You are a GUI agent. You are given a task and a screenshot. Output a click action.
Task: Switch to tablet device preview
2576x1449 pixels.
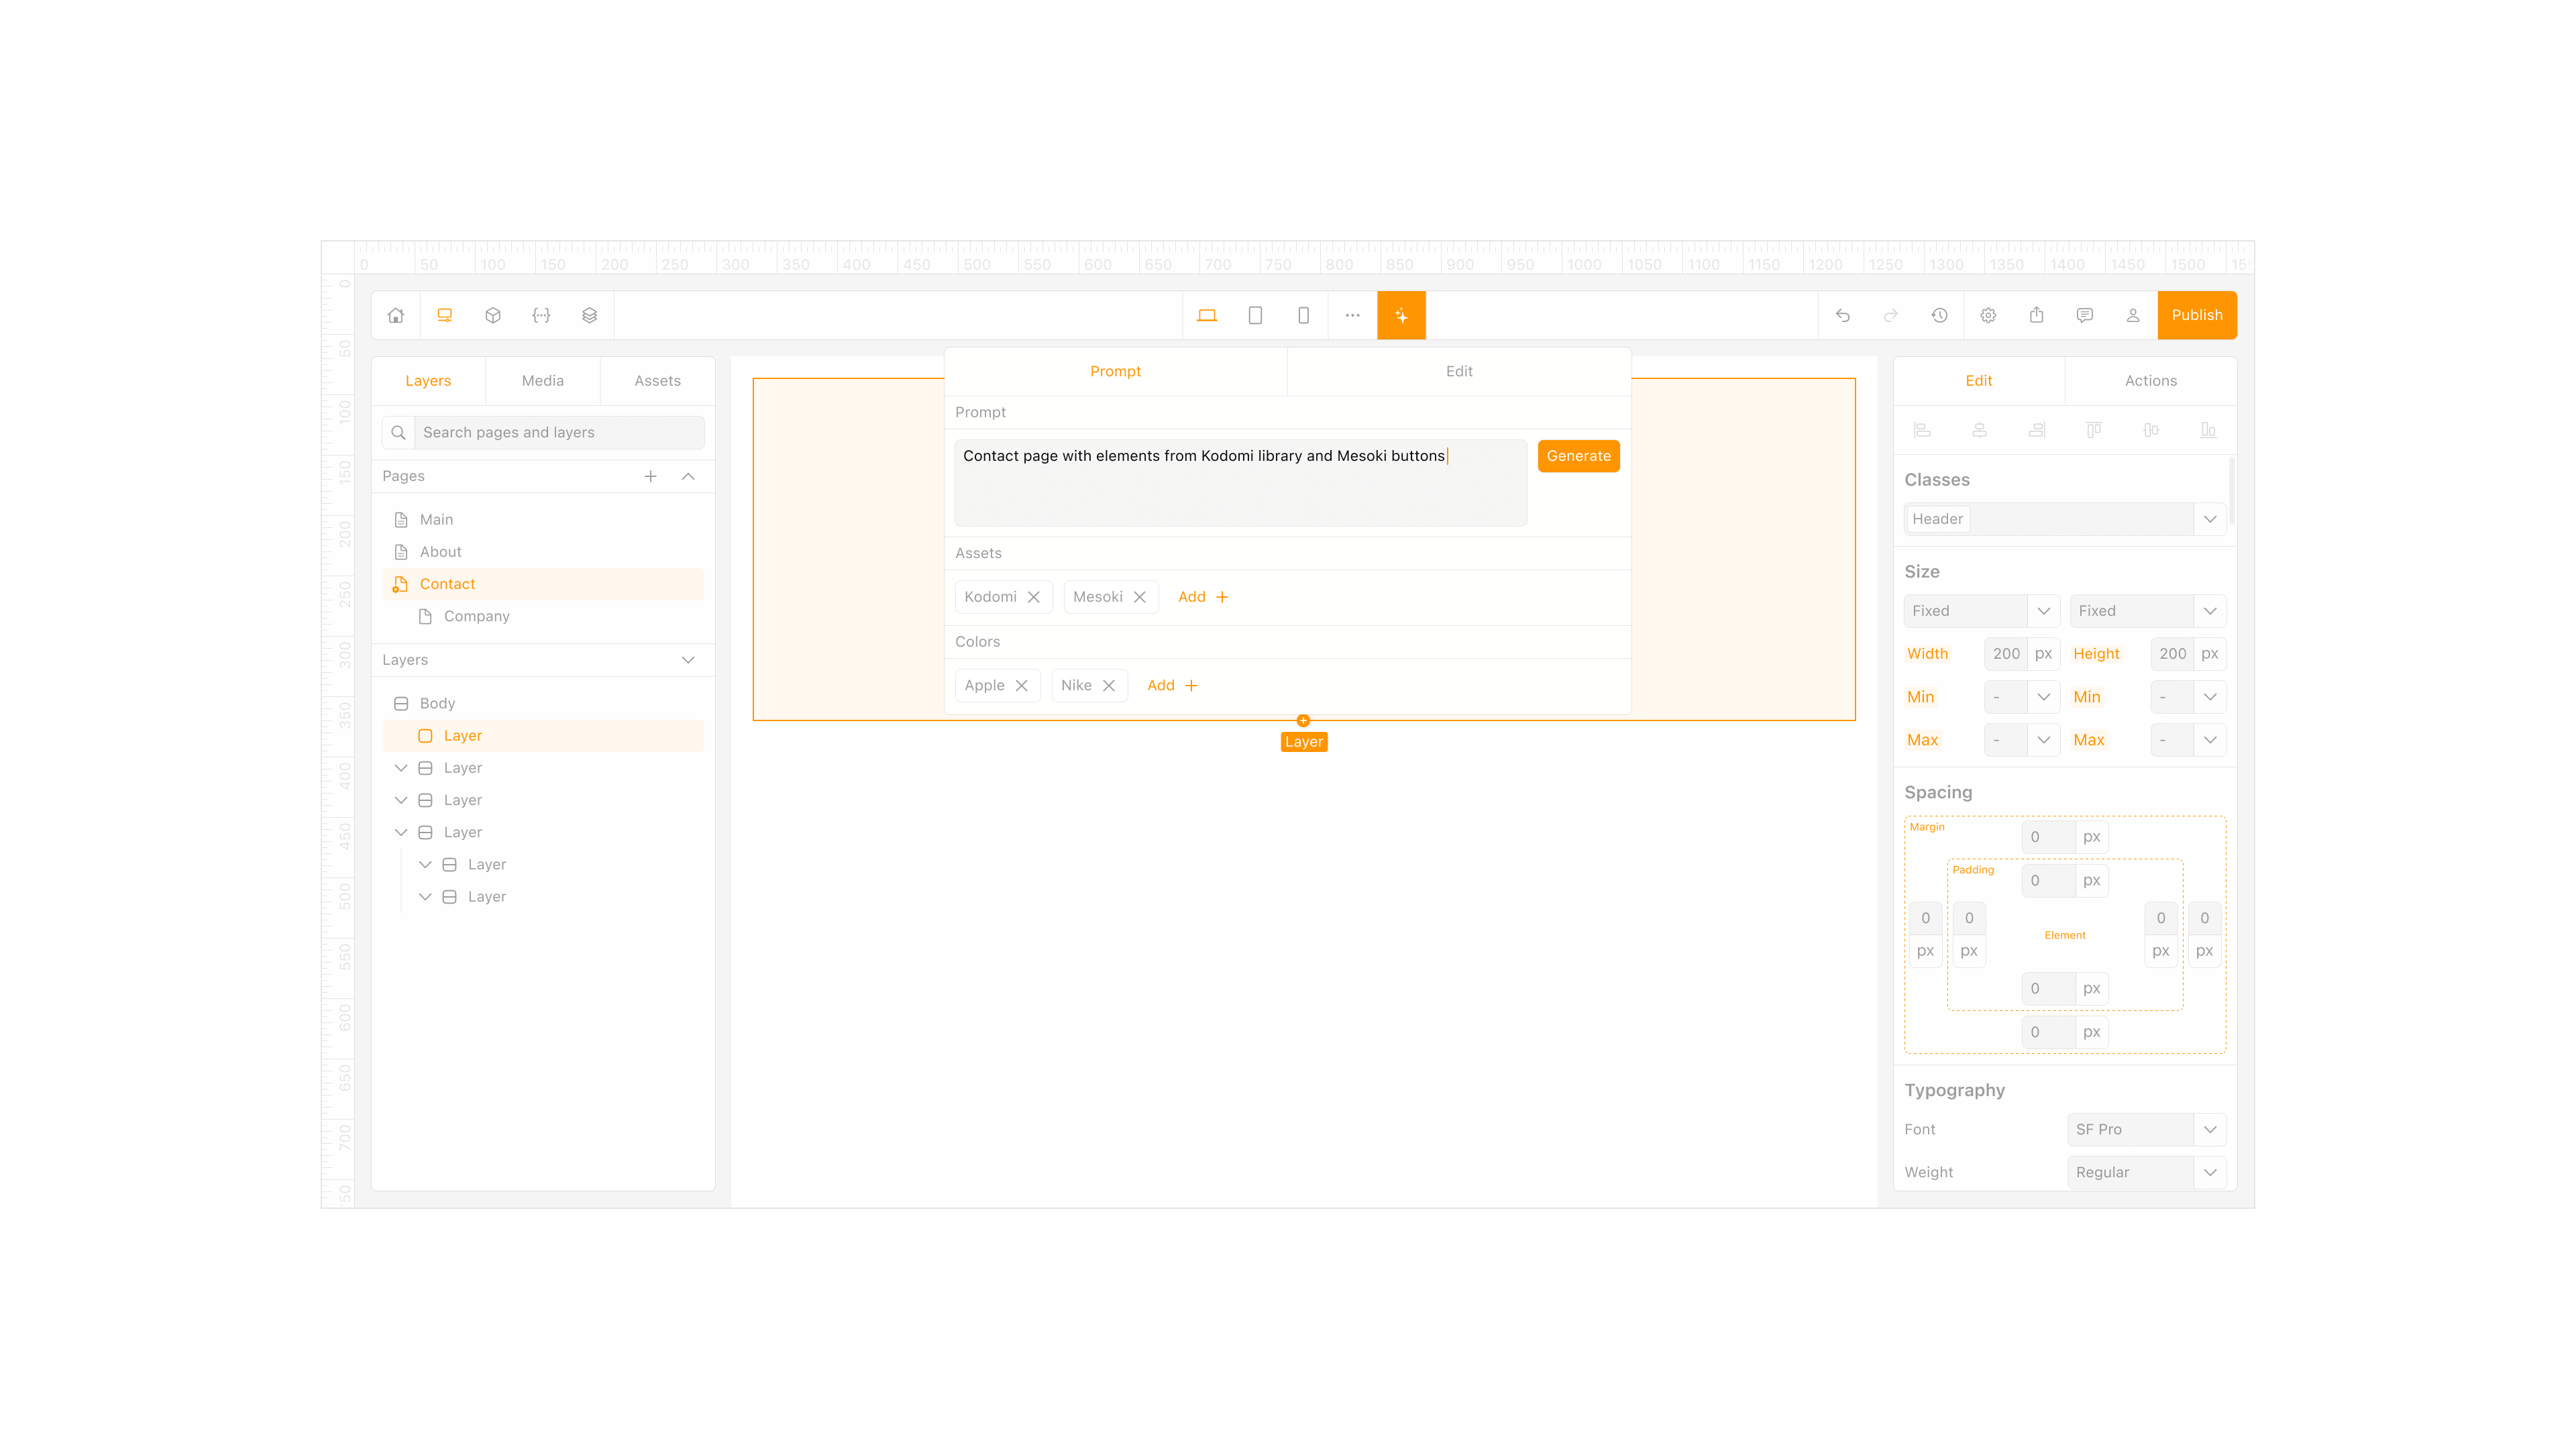tap(1255, 315)
